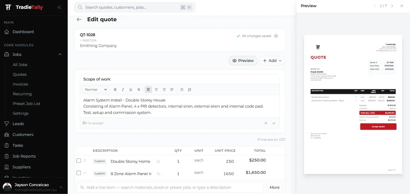Viewport: 410px width, 194px height.
Task: Open the Dashboard page
Action: click(23, 32)
